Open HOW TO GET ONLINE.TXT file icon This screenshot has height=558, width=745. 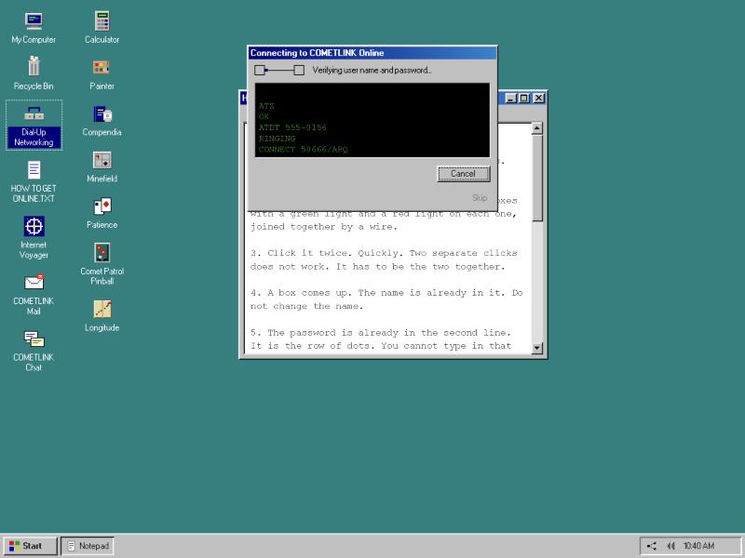[x=34, y=181]
